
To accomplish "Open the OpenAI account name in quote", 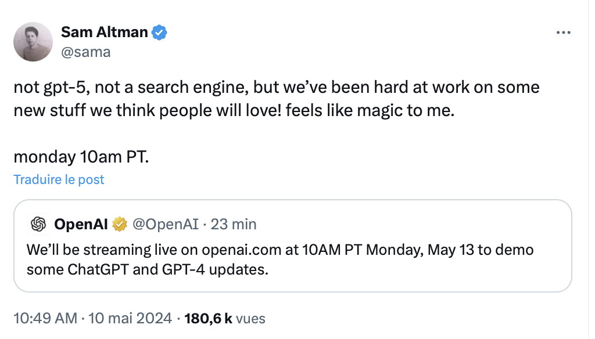I will [x=81, y=223].
